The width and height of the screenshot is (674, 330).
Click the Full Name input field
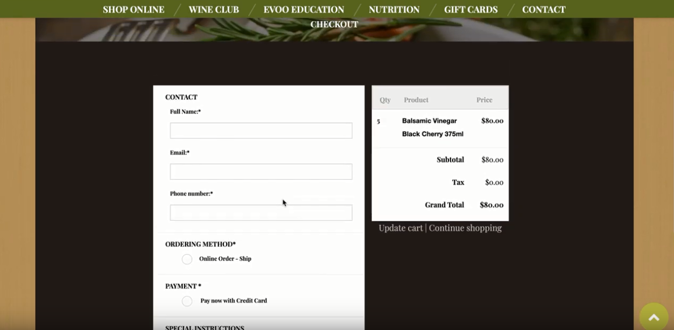click(261, 130)
